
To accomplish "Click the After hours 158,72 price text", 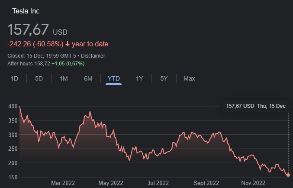I will (x=29, y=64).
